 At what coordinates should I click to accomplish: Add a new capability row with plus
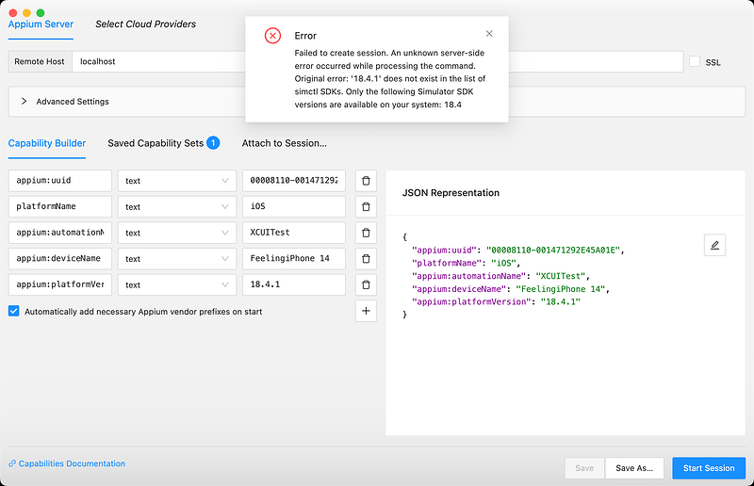pyautogui.click(x=366, y=311)
